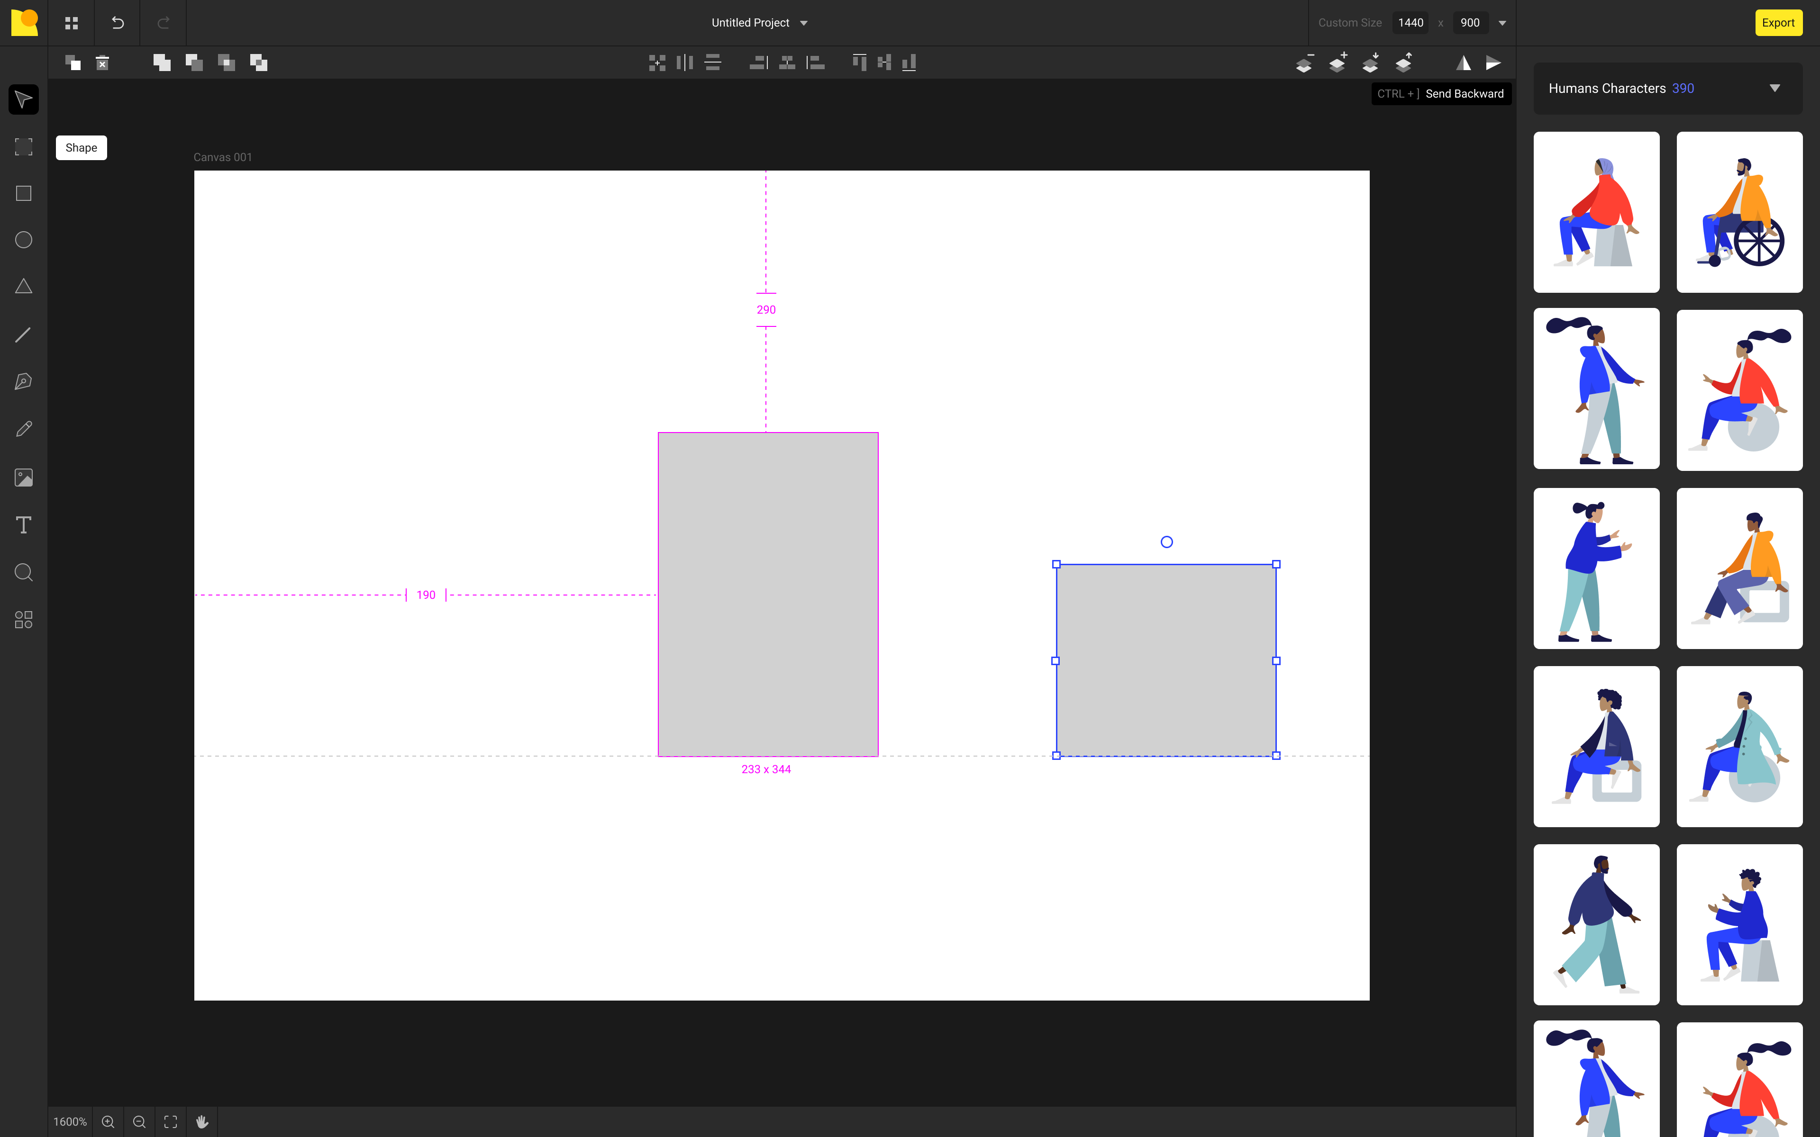Select the Pen tool
The image size is (1820, 1137).
pyautogui.click(x=23, y=381)
